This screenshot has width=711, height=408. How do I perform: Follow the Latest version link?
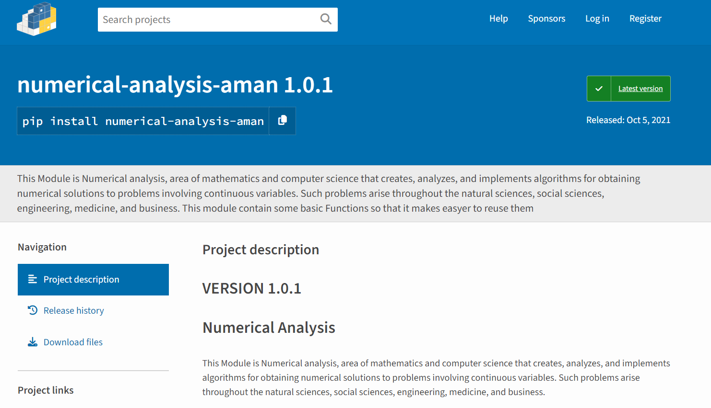point(640,89)
